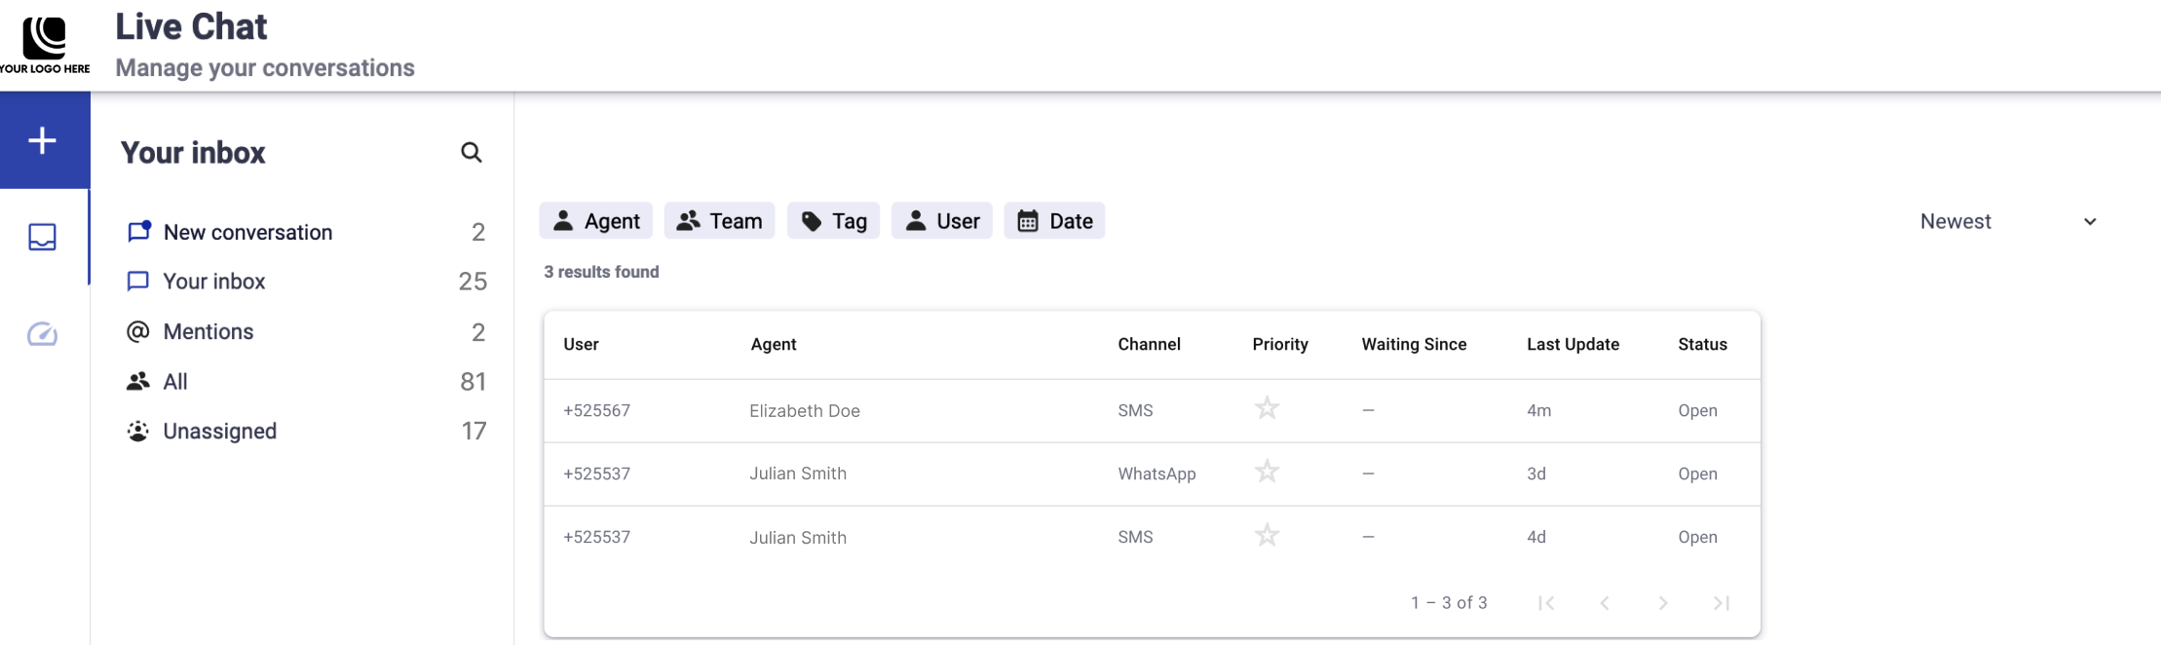Open the +525567 conversation row
2161x645 pixels.
pos(597,411)
